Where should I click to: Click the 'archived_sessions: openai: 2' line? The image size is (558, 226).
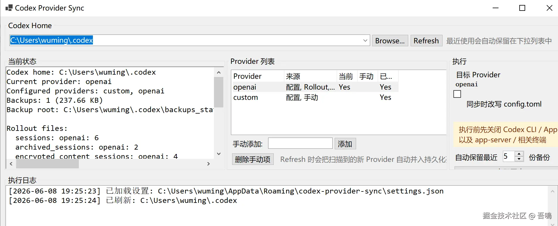tap(77, 147)
